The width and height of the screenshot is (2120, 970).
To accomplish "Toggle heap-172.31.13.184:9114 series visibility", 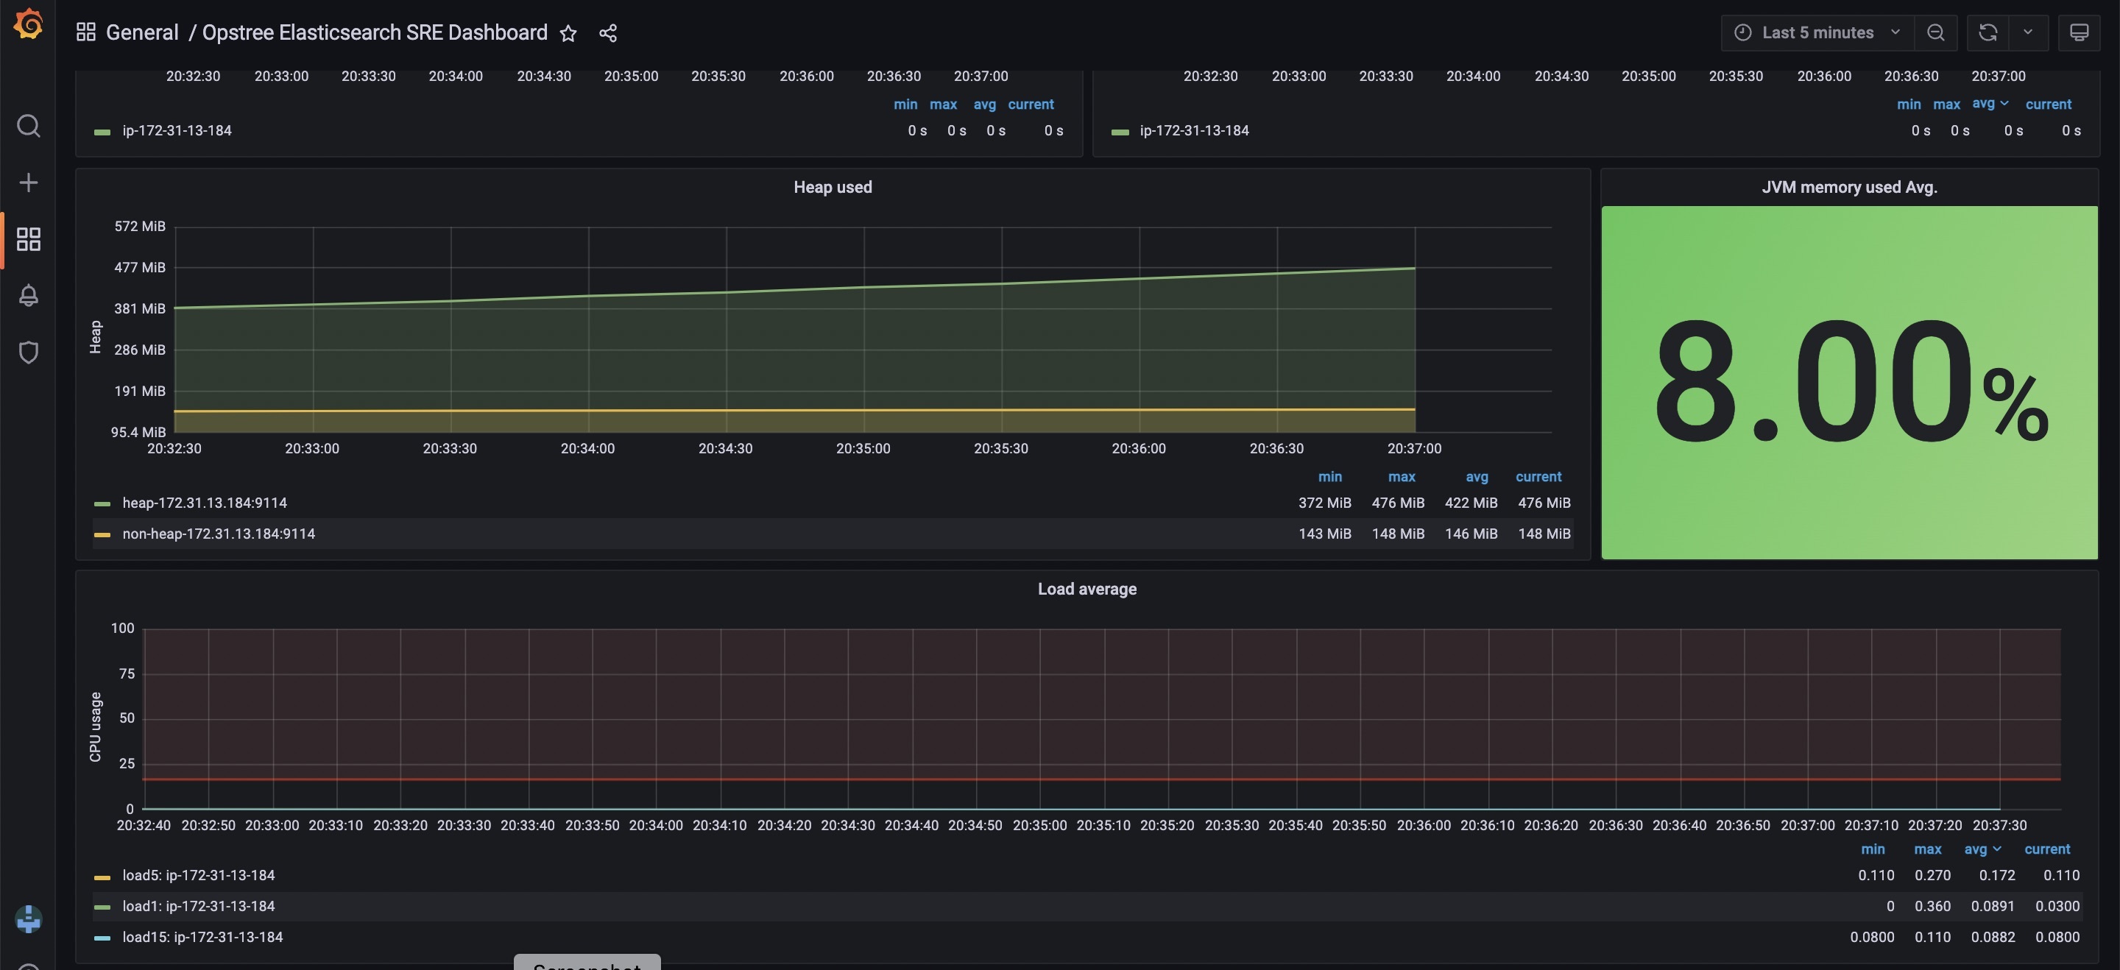I will click(x=204, y=503).
